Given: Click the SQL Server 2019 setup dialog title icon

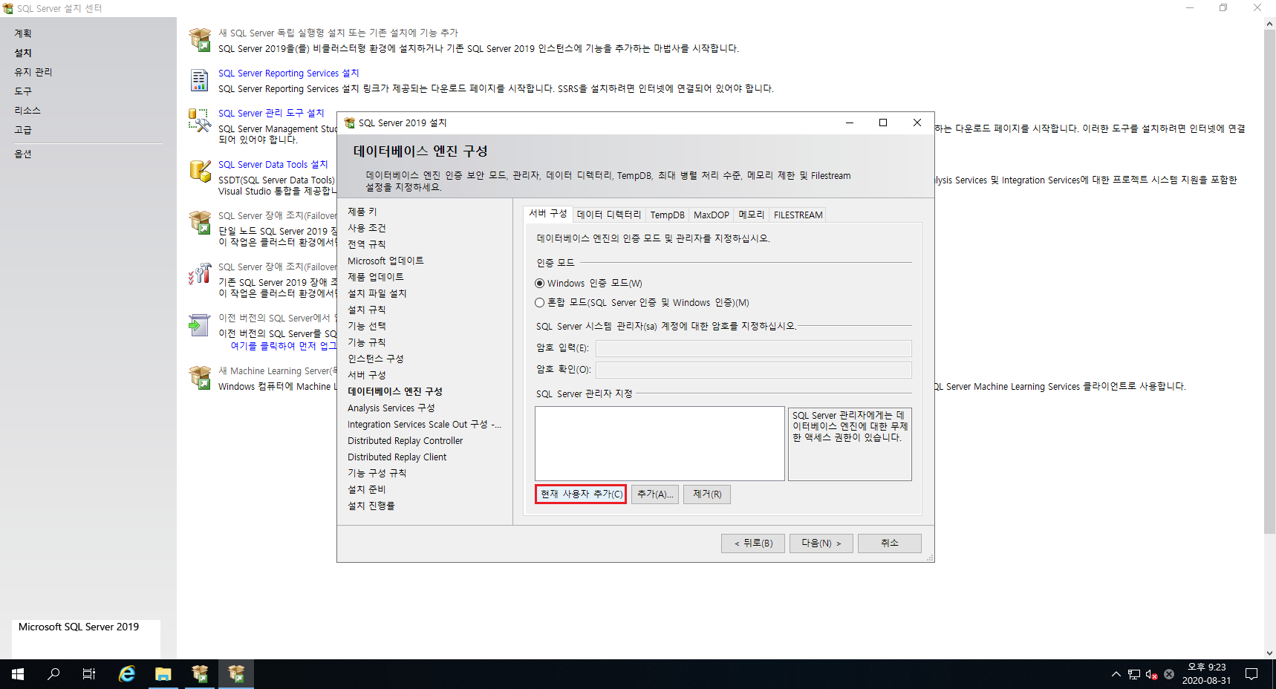Looking at the screenshot, I should click(x=349, y=123).
